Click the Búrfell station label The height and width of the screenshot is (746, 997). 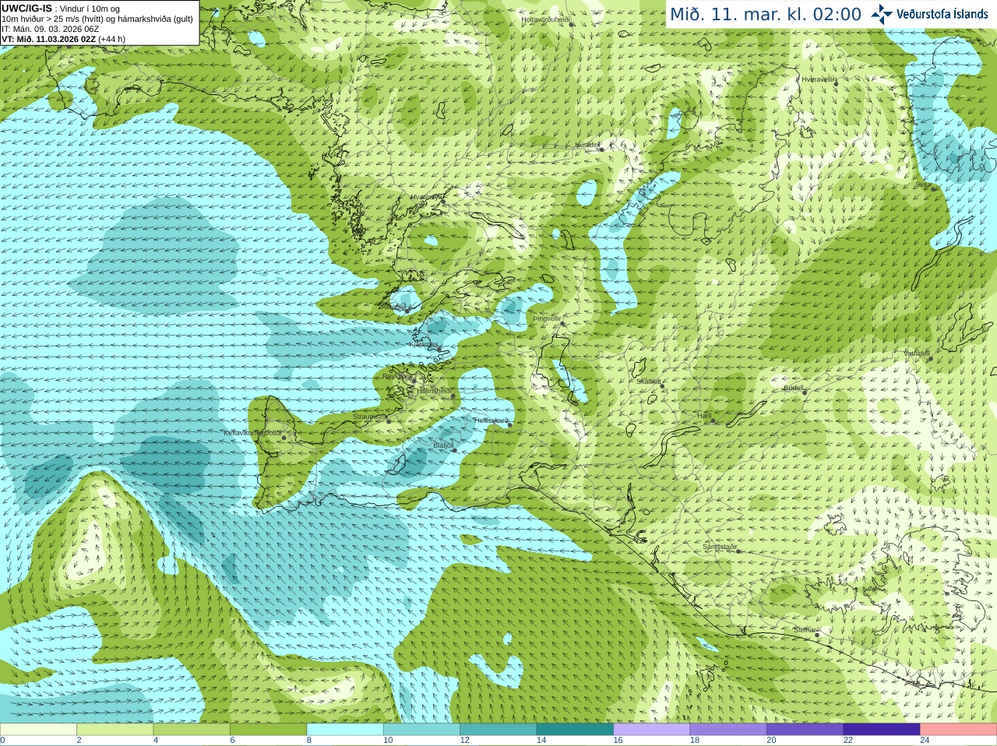(x=794, y=387)
